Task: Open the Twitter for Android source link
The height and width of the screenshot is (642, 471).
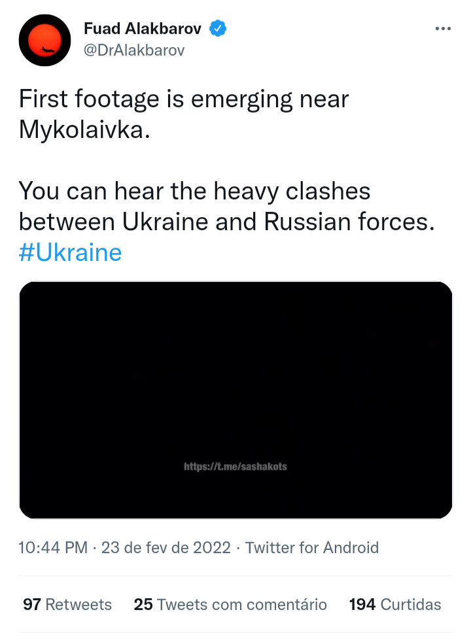Action: point(312,547)
